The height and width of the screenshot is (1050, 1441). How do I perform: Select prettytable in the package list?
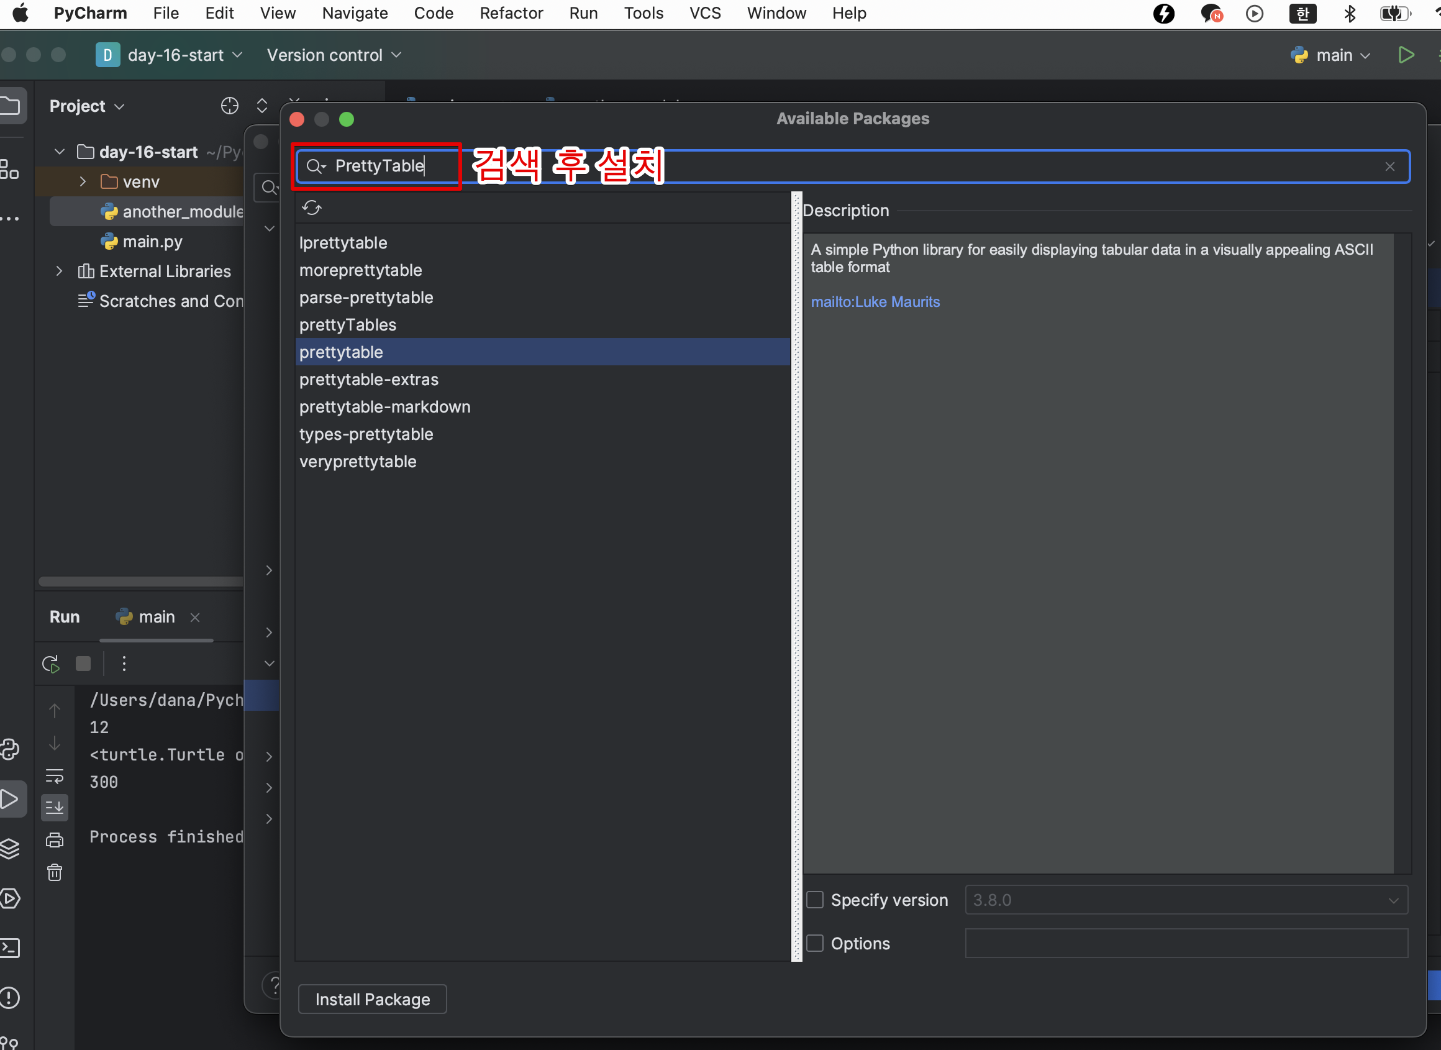tap(543, 352)
